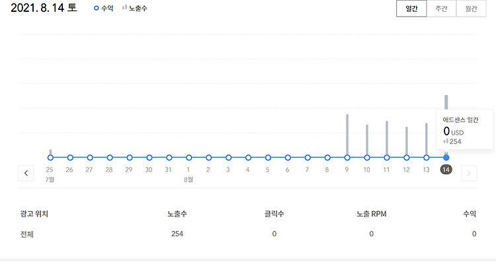Select the August 1 data point
Viewport: 496px width, 262px height.
(x=189, y=158)
